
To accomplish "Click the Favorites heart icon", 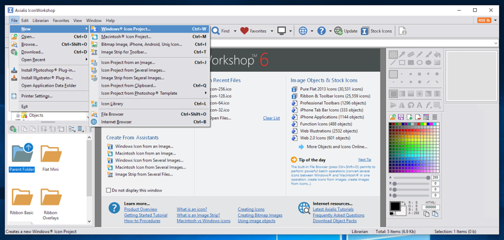I will click(244, 31).
